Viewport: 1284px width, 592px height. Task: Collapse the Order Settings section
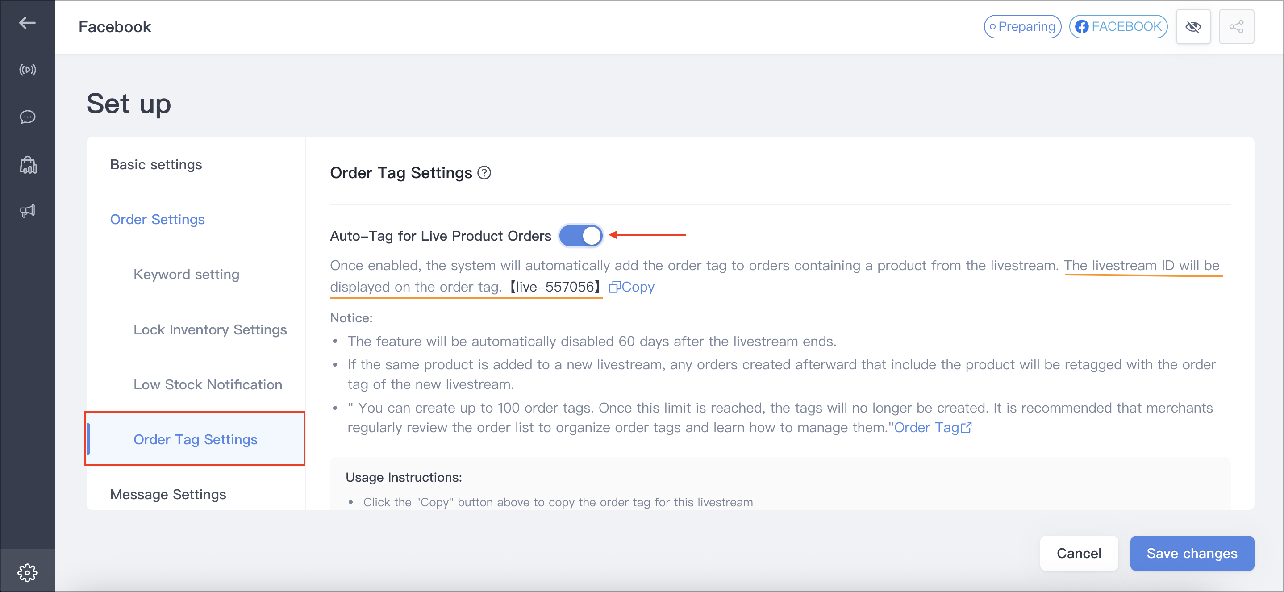(158, 219)
